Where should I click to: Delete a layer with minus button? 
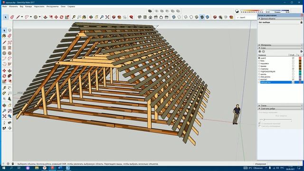[x=264, y=52]
